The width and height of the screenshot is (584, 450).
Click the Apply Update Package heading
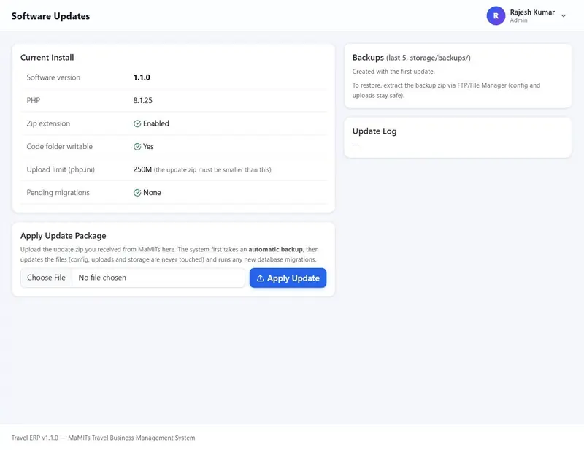(63, 236)
